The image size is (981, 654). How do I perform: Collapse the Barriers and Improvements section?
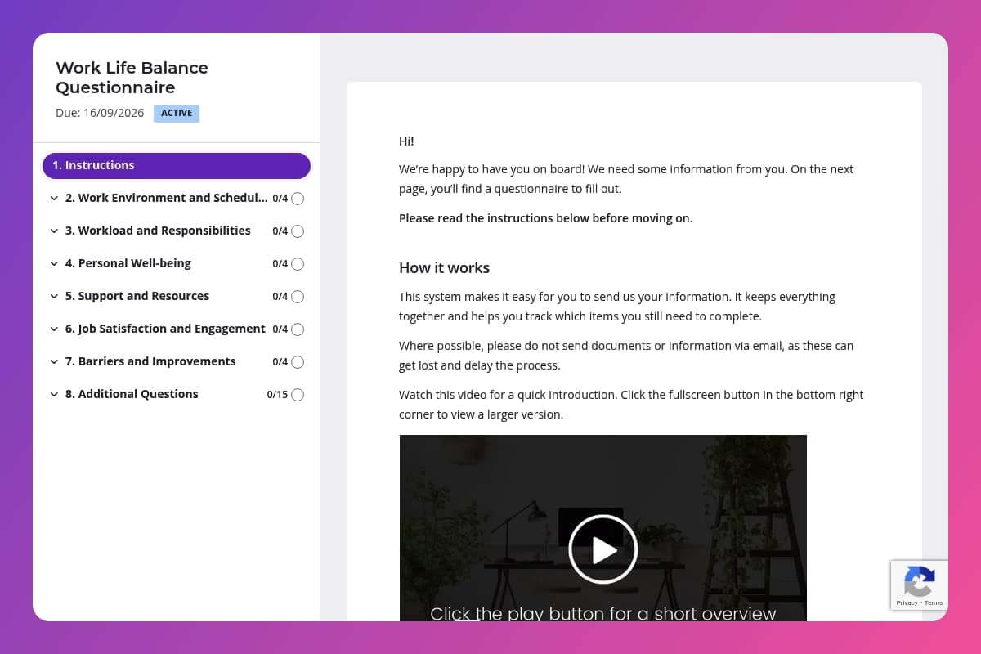coord(54,361)
